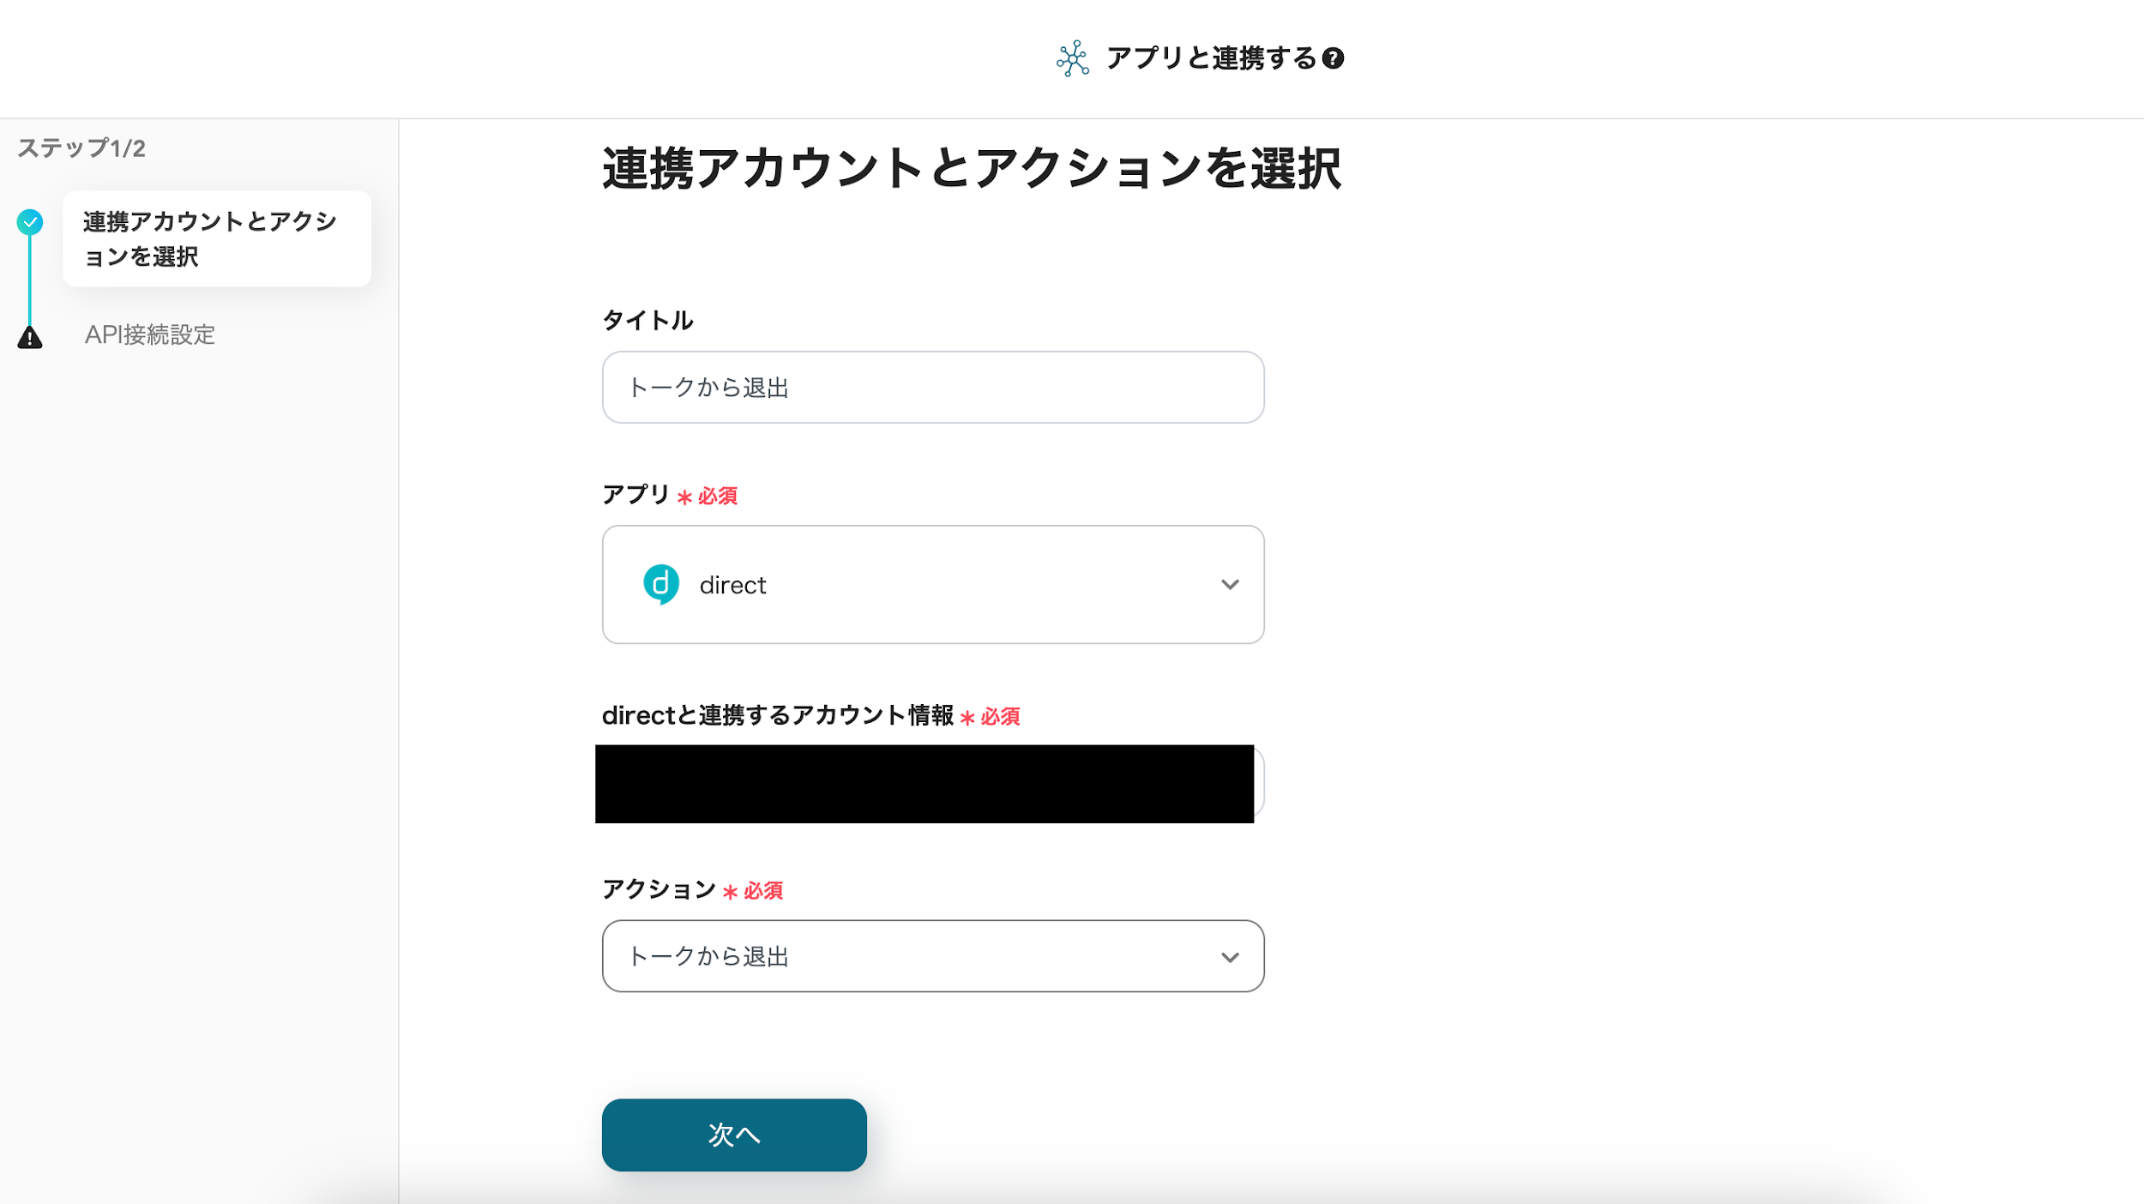2144x1204 pixels.
Task: Expand the アプリ dropdown chevron
Action: point(1230,585)
